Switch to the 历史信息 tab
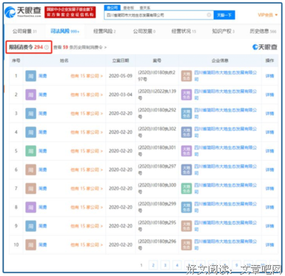 pos(263,31)
